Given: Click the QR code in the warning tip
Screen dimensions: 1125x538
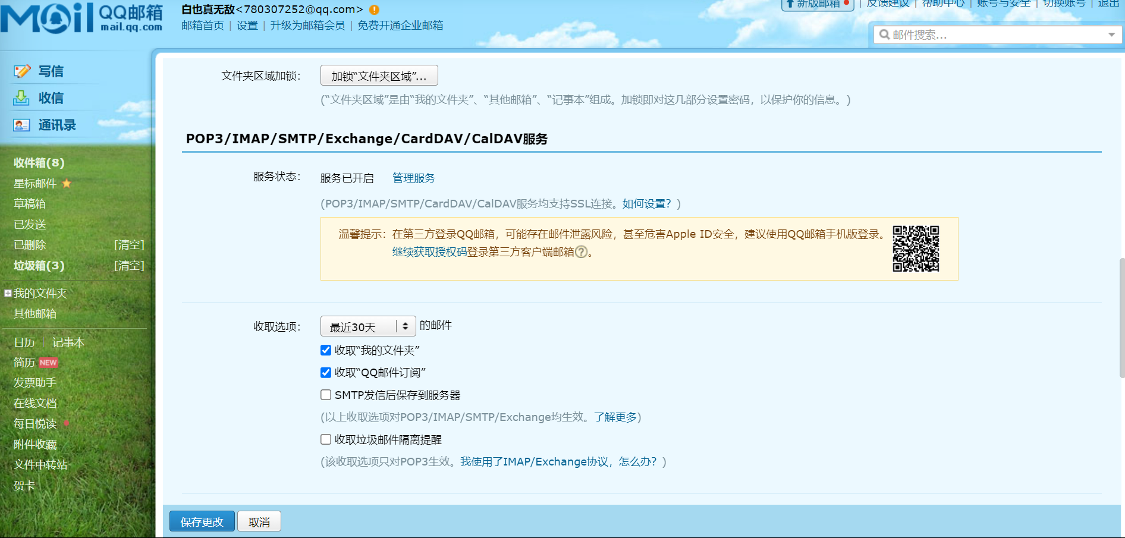Looking at the screenshot, I should 916,248.
